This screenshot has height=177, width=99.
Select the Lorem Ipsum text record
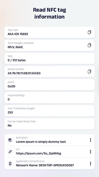click(41, 142)
